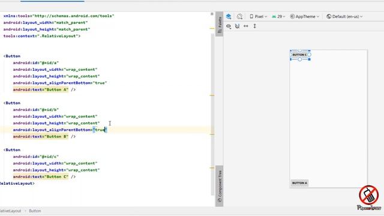Click the top constraint handle of Button C
The image size is (384, 216).
click(x=300, y=50)
